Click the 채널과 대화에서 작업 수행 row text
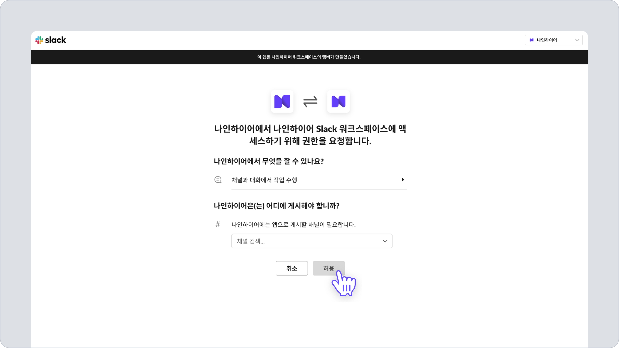The height and width of the screenshot is (348, 619). pyautogui.click(x=264, y=180)
